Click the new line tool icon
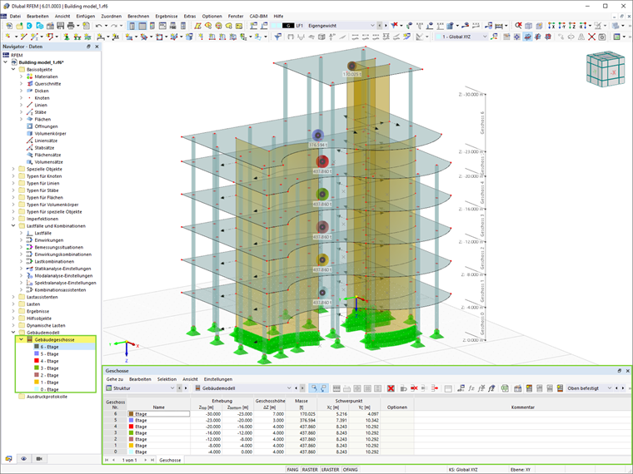 click(23, 37)
